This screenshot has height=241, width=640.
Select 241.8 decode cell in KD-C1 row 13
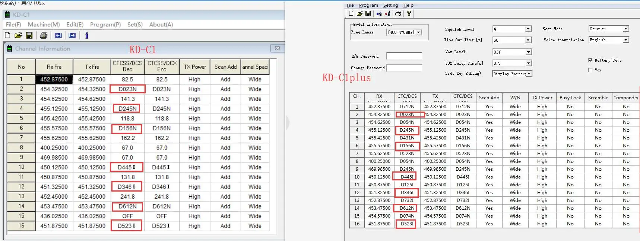point(127,196)
